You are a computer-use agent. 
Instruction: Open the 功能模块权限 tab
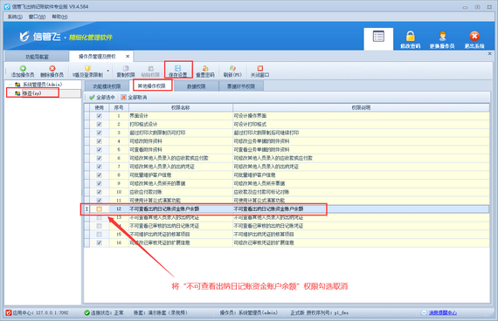click(107, 86)
